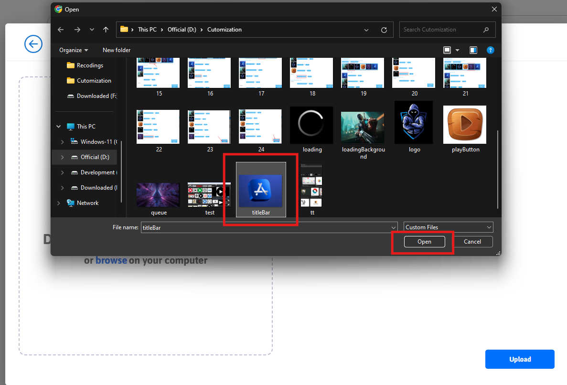Click the Back arrow in file dialog
The image size is (567, 385).
click(61, 30)
